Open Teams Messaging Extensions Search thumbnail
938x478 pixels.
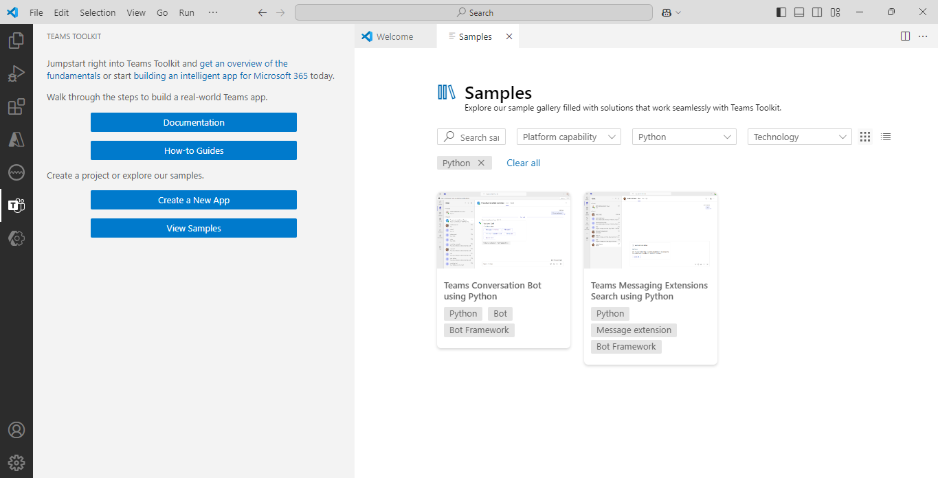tap(651, 230)
